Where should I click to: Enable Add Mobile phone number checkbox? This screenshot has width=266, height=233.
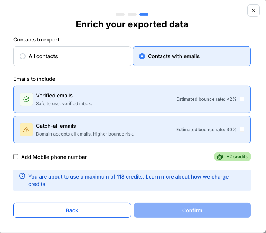pyautogui.click(x=16, y=157)
